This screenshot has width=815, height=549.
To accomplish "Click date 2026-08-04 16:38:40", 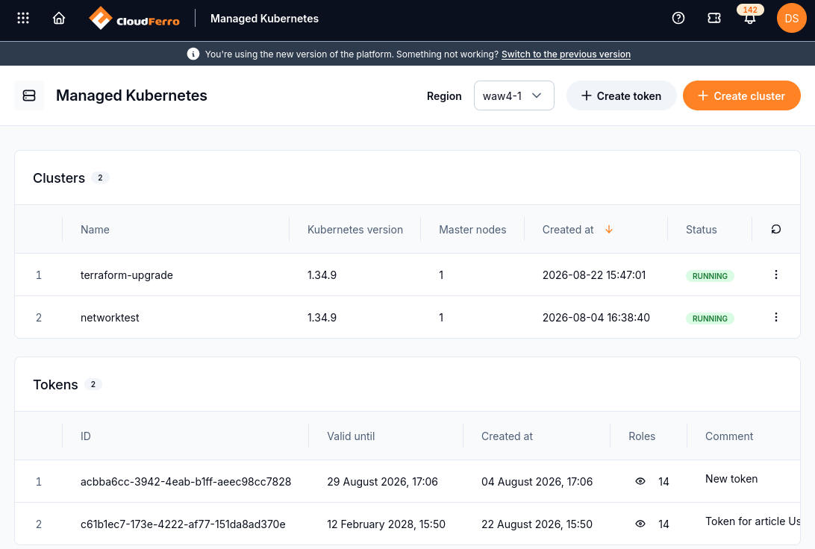I will (x=596, y=318).
